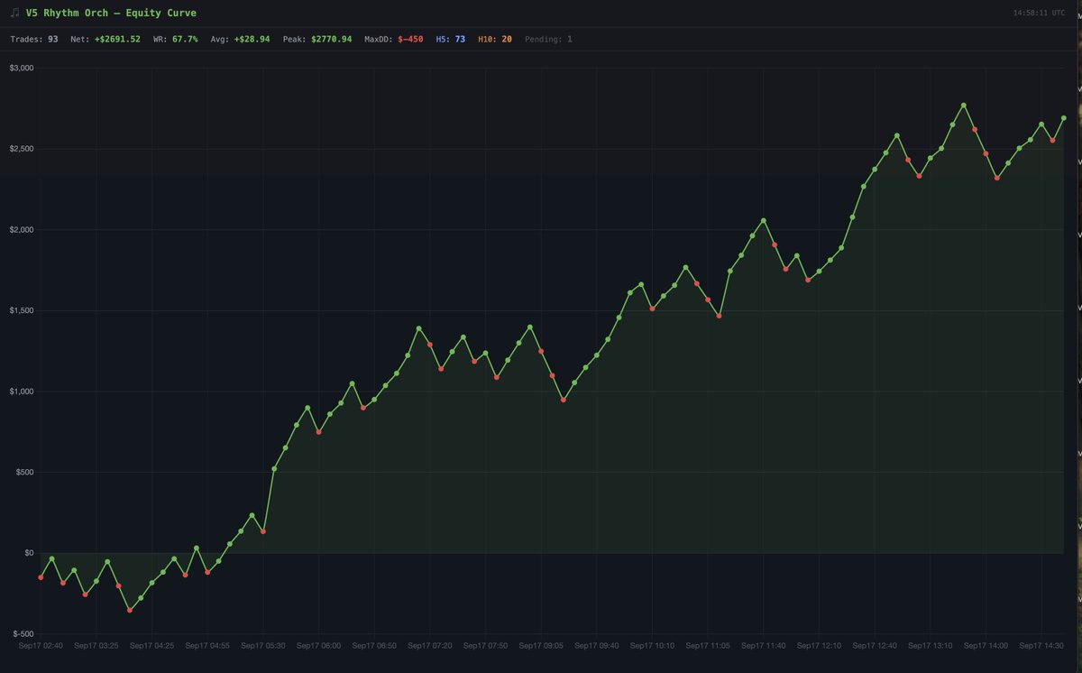Select the Trades: 93 stat
The width and height of the screenshot is (1082, 673).
34,39
